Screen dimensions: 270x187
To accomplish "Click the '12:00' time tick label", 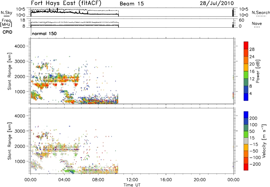I will coord(132,180).
